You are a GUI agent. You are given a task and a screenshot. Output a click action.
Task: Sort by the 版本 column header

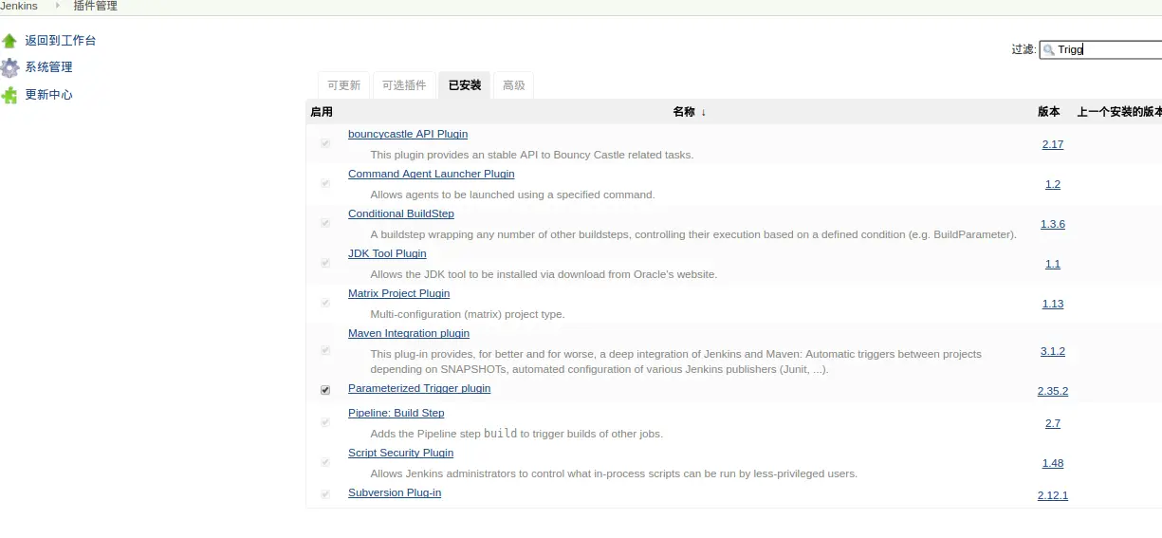[x=1048, y=112]
